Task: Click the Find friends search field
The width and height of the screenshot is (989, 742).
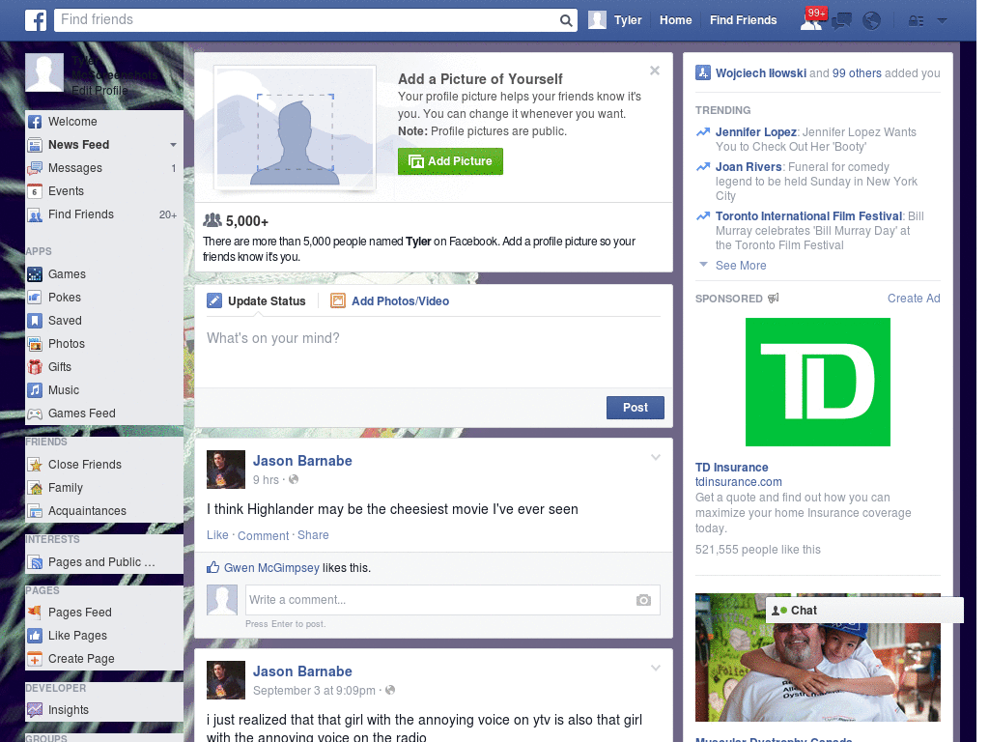Action: pos(306,20)
